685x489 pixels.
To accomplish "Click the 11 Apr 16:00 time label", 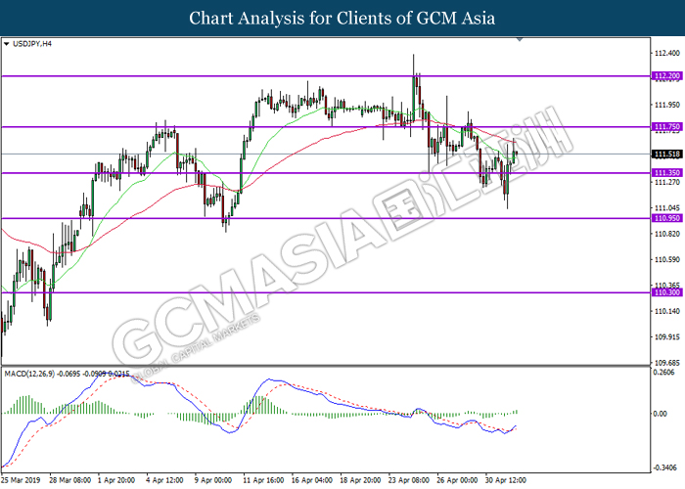I will pos(263,480).
